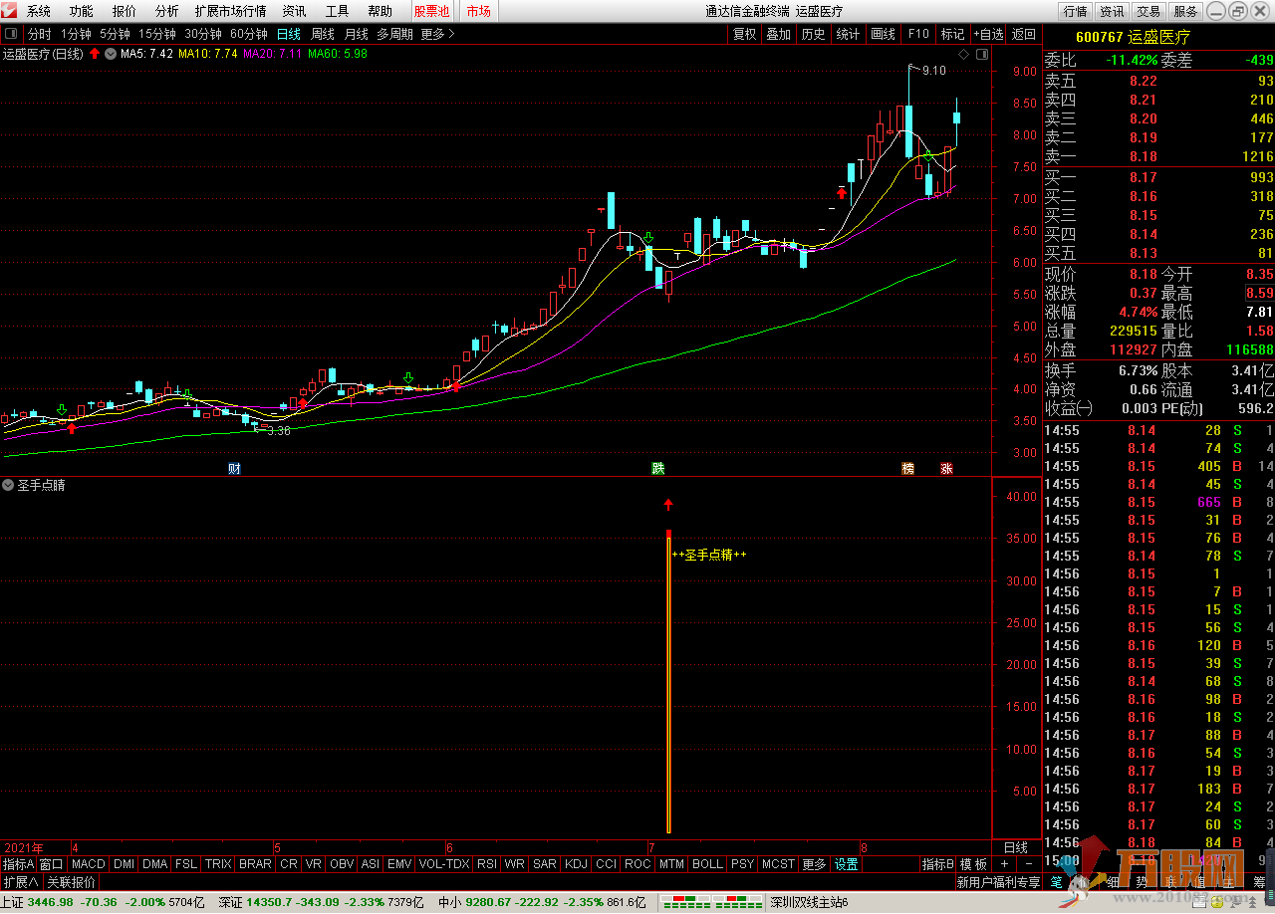The width and height of the screenshot is (1275, 914).
Task: Toggle the left panel layout icon
Action: (13, 34)
